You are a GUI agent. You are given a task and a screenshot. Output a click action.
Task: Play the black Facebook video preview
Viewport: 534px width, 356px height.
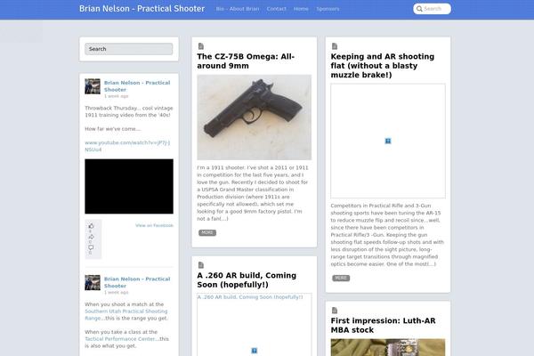pos(129,186)
